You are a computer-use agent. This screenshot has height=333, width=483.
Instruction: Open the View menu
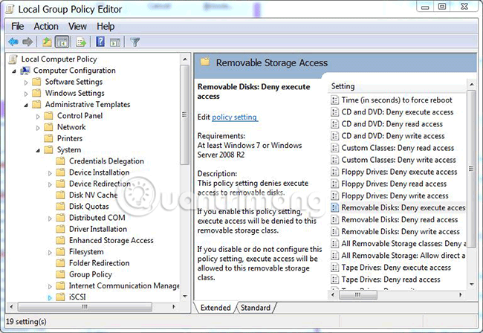[77, 27]
